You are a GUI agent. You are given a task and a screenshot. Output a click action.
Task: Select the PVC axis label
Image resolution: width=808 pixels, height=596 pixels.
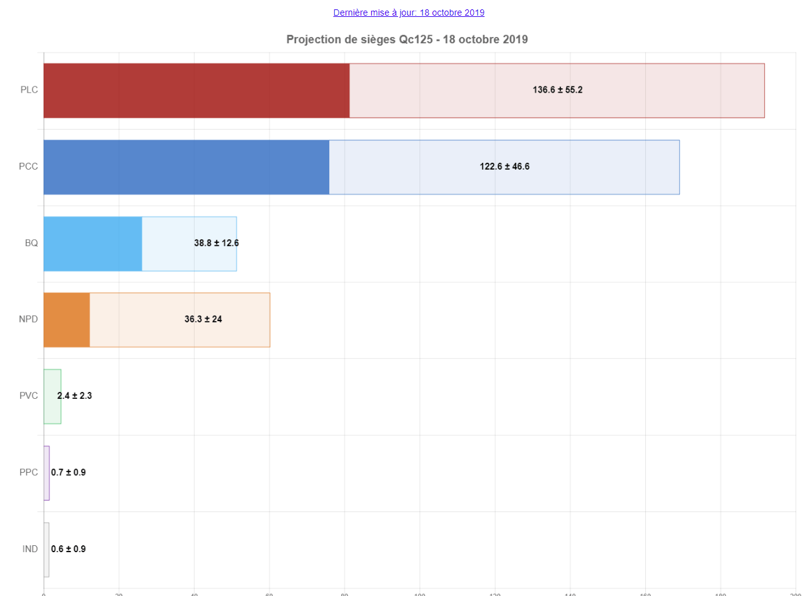(x=29, y=396)
